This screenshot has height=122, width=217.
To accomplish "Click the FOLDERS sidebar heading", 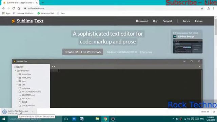I will pos(19,67).
